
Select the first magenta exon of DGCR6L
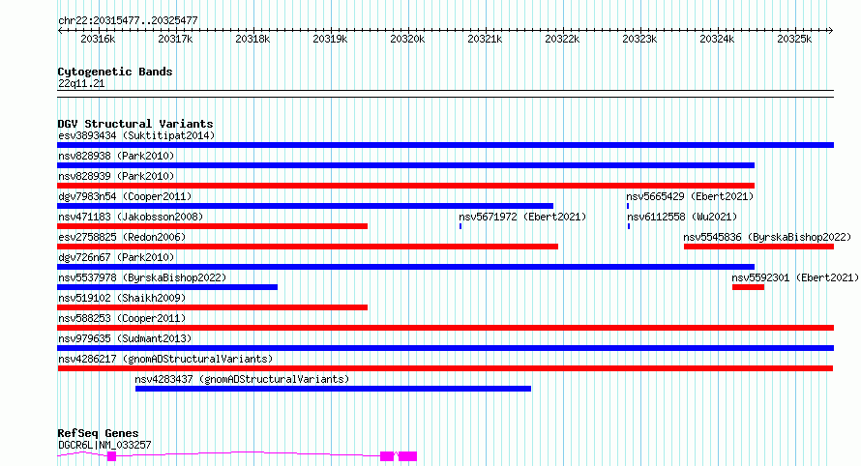(x=111, y=456)
